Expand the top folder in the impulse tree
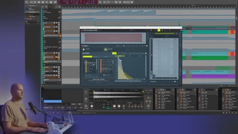Image resolution: width=238 pixels, height=134 pixels. pos(86,61)
